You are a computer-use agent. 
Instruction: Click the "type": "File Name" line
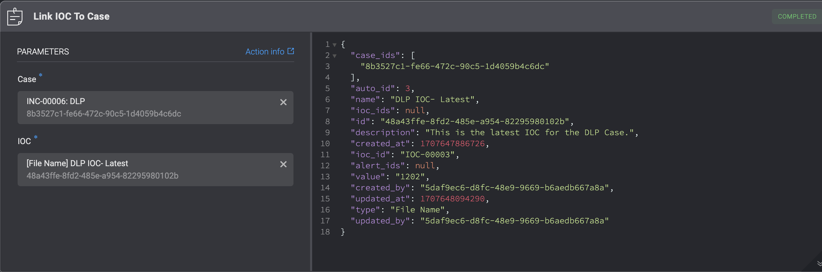(400, 210)
